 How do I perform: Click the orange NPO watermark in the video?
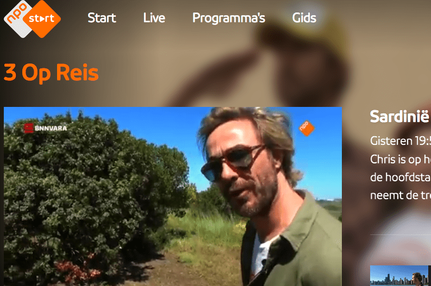point(307,128)
